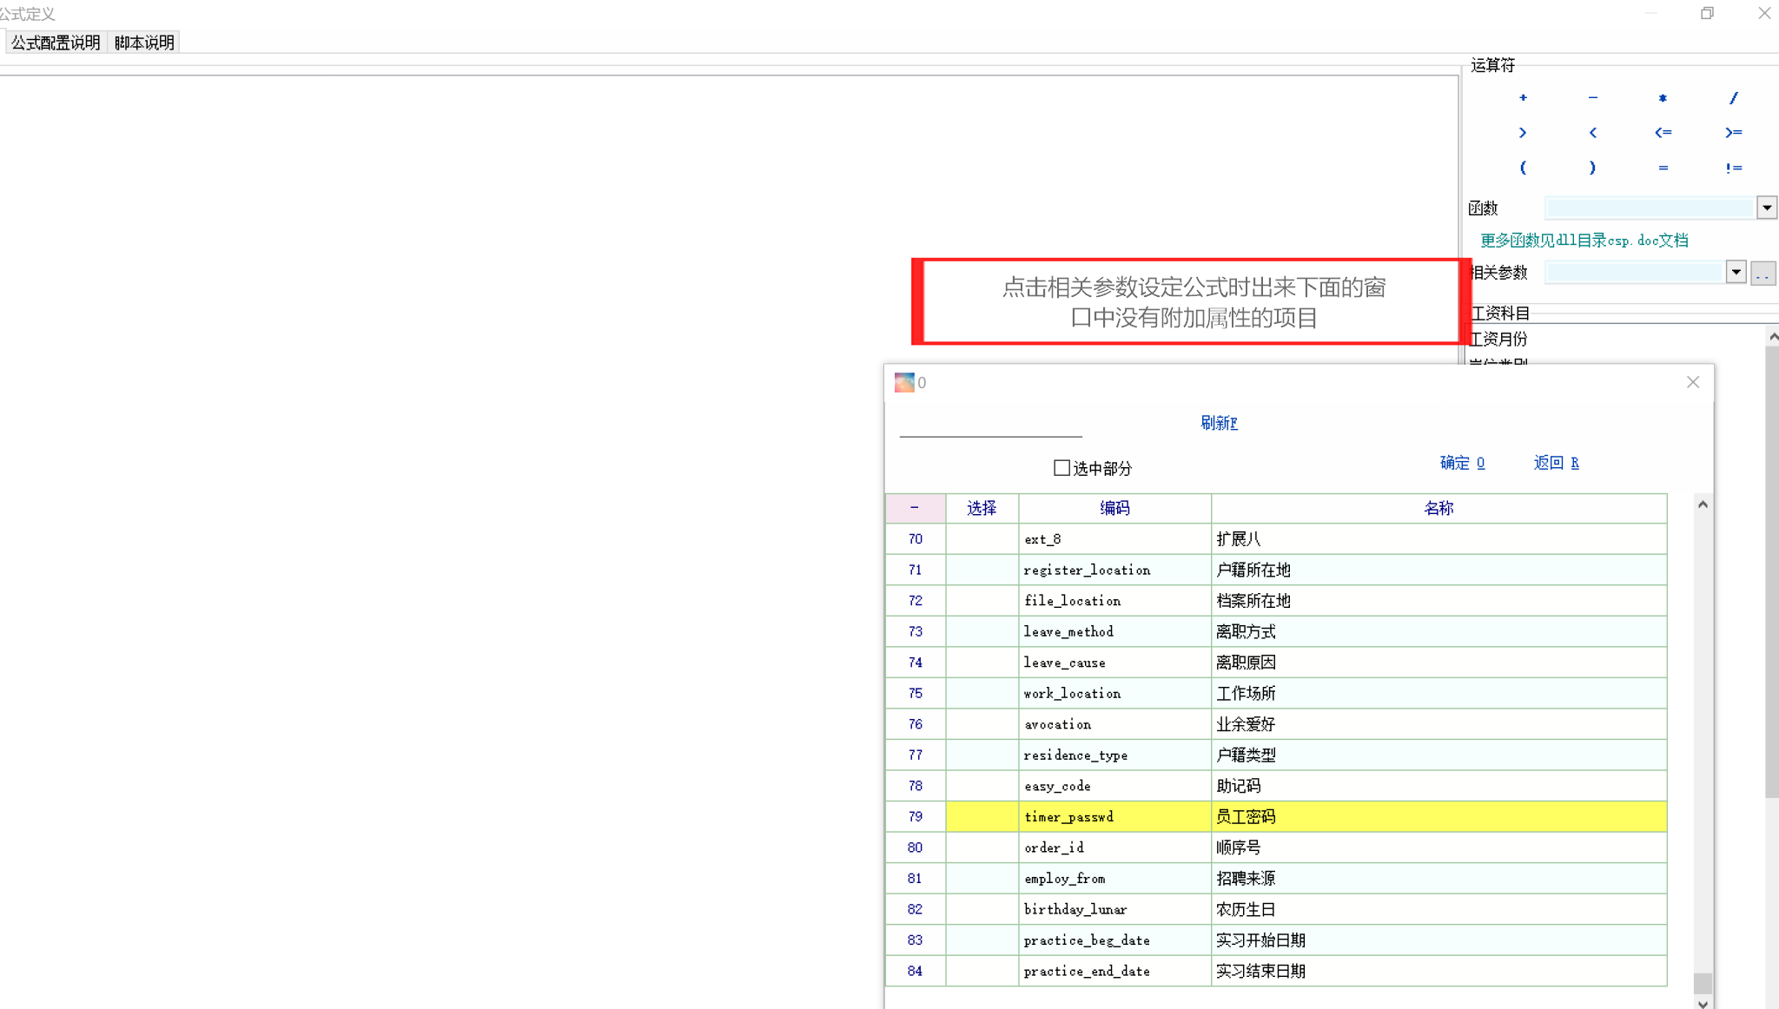Insert the equals sign operator
This screenshot has width=1779, height=1009.
pyautogui.click(x=1663, y=168)
